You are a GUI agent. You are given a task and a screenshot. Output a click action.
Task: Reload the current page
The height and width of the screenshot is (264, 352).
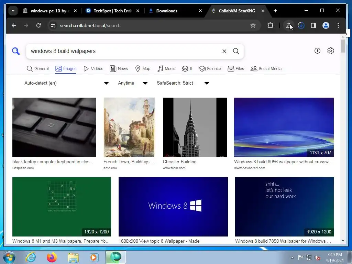(38, 25)
